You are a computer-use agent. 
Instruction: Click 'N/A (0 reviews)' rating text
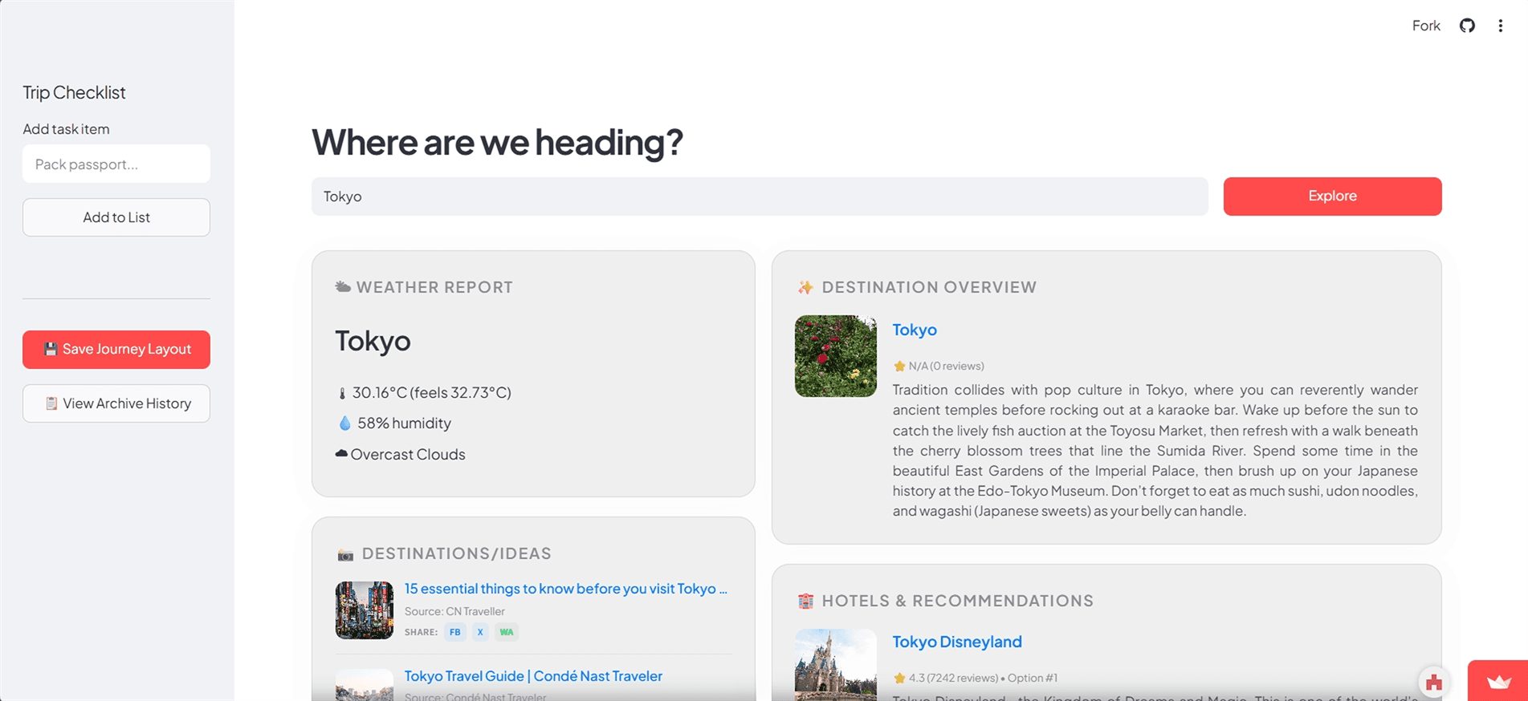coord(946,366)
